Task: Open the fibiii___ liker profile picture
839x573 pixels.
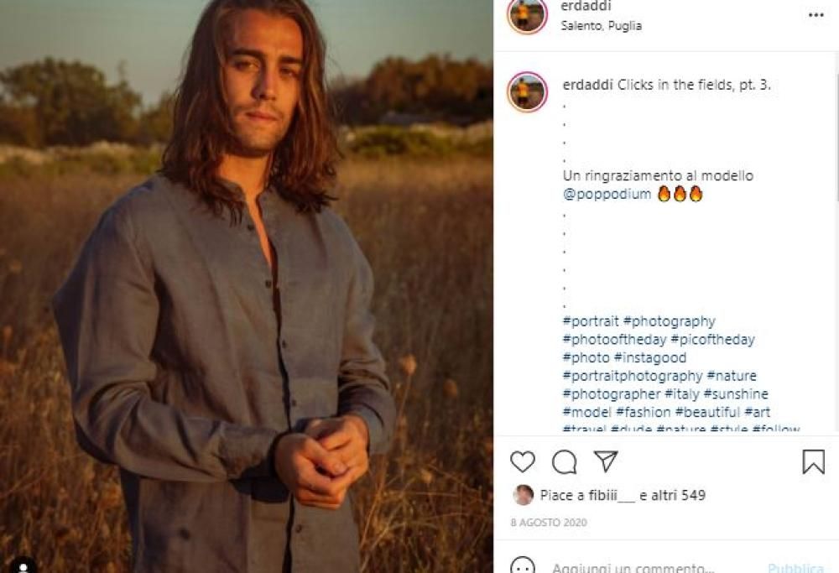Action: point(524,495)
